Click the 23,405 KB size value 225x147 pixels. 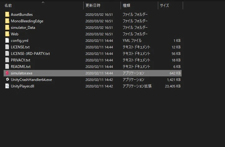click(173, 86)
